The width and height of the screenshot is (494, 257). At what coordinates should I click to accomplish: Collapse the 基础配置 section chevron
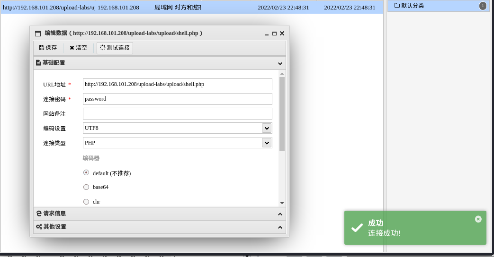point(280,63)
